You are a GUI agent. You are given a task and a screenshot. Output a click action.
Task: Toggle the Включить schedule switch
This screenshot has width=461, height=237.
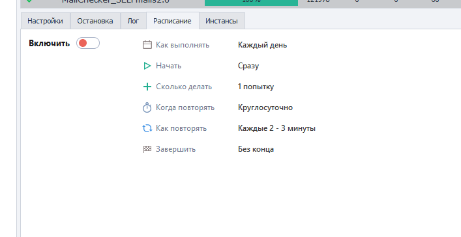click(x=88, y=43)
